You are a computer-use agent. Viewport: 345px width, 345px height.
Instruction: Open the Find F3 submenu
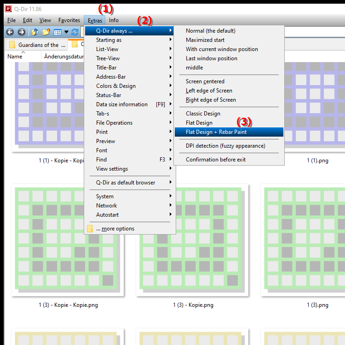pos(129,160)
